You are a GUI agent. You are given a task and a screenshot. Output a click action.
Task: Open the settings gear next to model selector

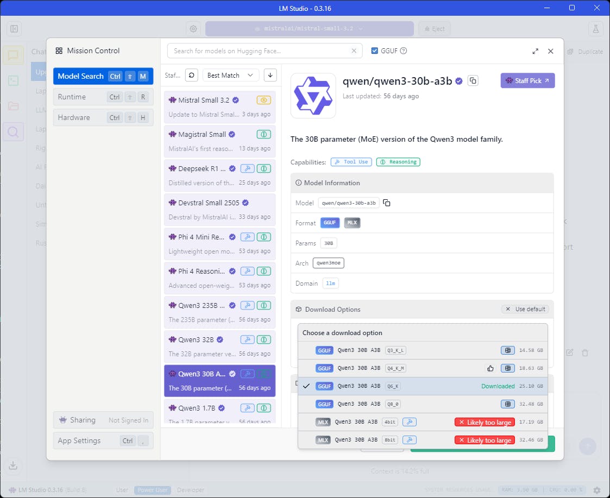193,29
